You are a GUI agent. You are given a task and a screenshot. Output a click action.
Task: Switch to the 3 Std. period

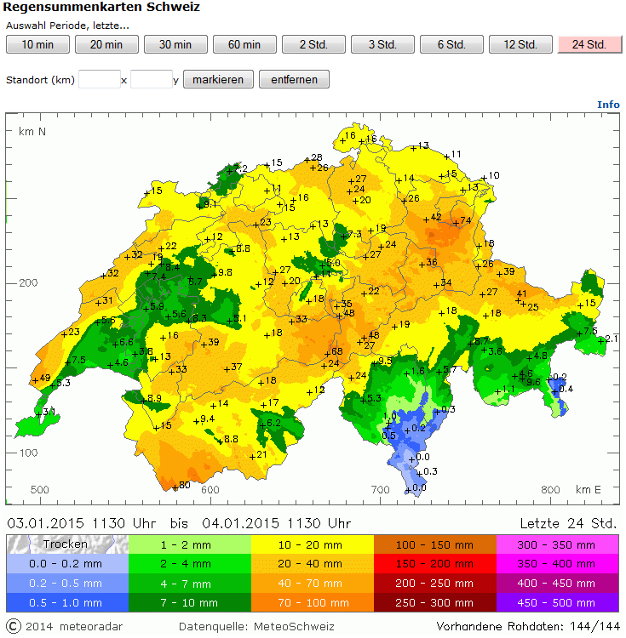[382, 44]
